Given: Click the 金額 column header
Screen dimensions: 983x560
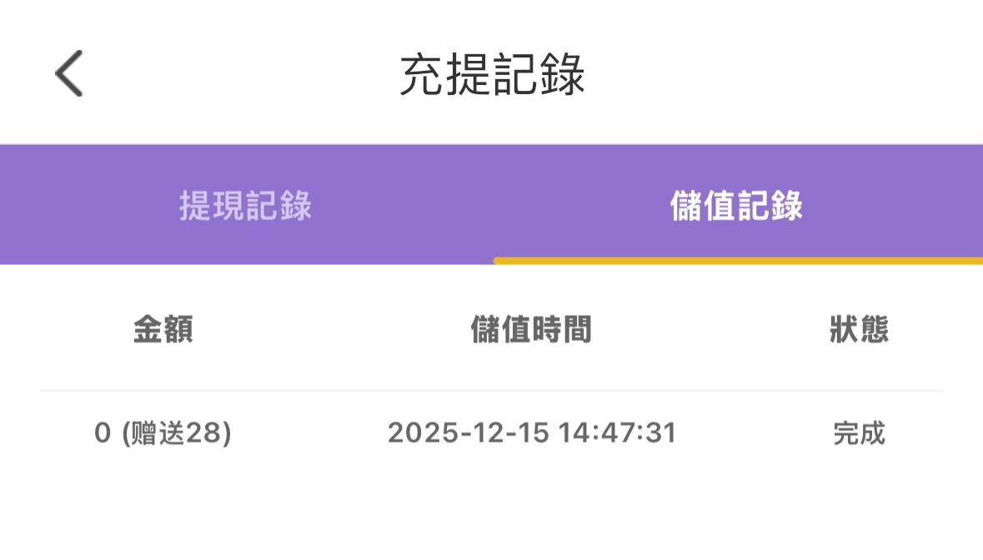Looking at the screenshot, I should pyautogui.click(x=163, y=330).
